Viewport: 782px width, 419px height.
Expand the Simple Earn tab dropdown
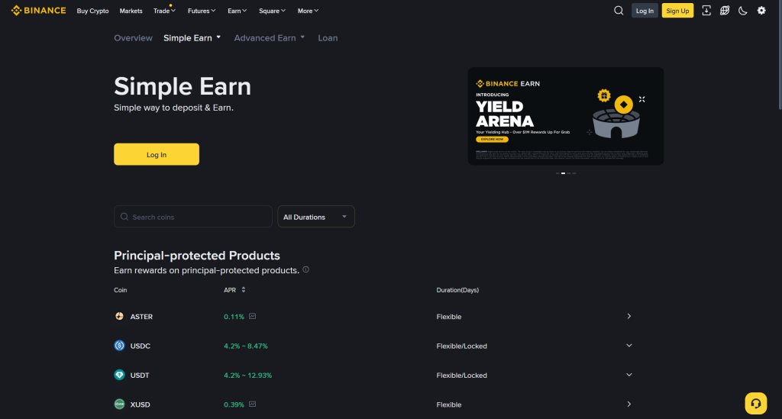218,37
